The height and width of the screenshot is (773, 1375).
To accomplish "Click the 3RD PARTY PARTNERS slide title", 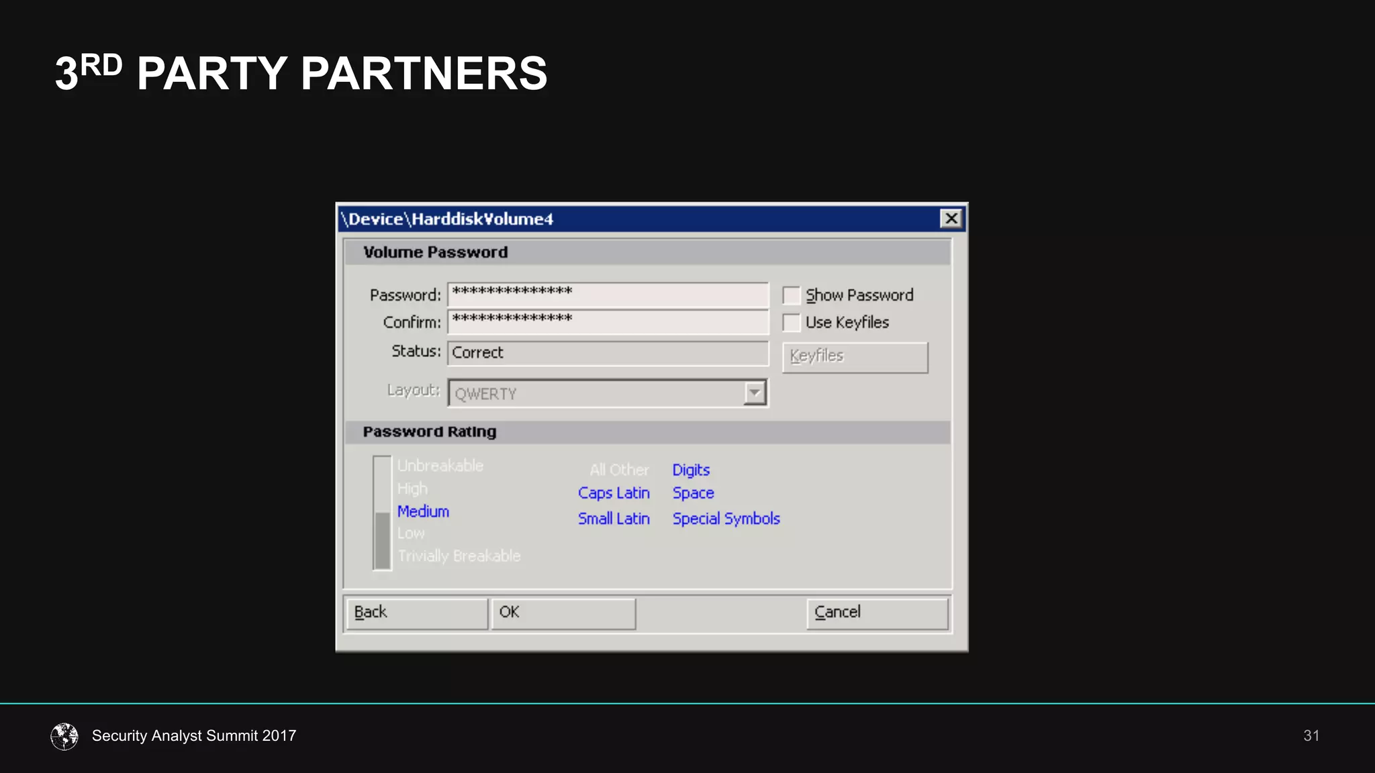I will coord(301,72).
